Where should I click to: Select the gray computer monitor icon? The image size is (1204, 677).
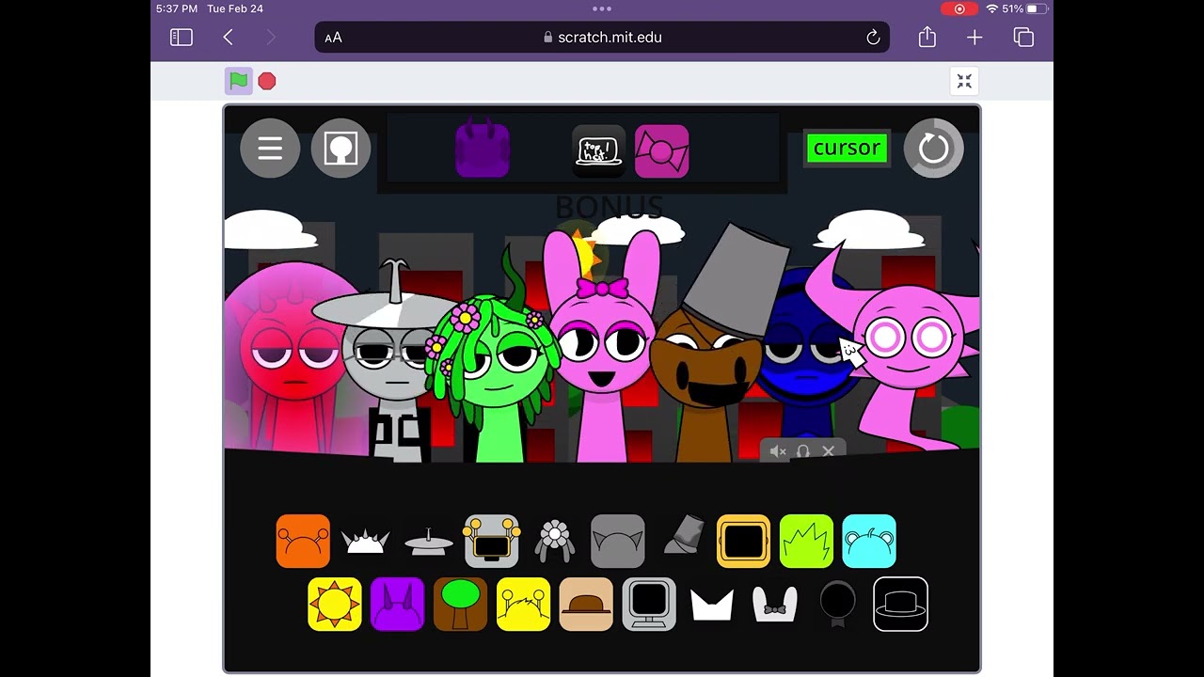click(x=649, y=604)
